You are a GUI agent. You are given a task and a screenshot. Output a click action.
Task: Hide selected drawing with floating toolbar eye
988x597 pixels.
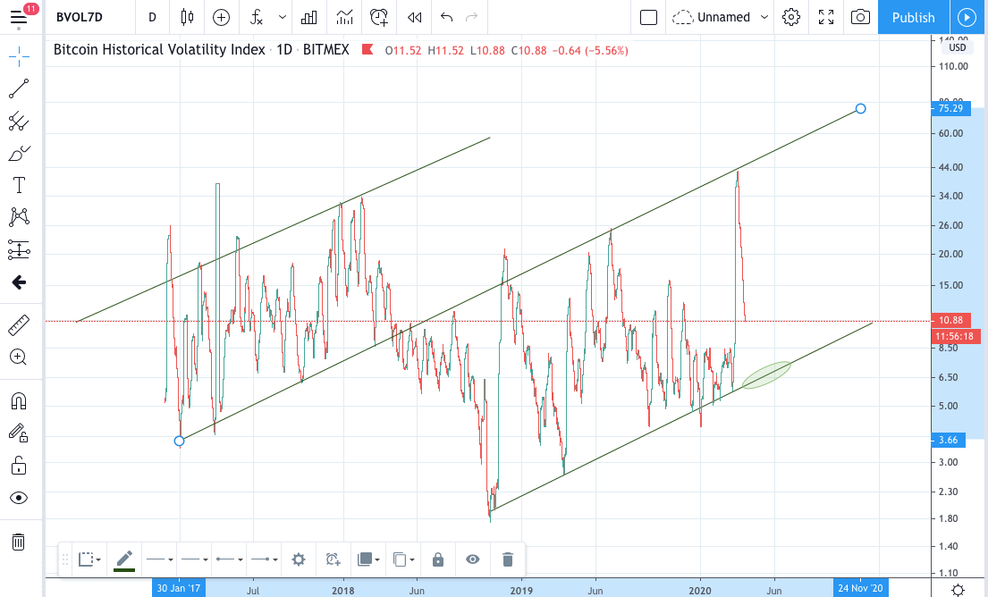(x=473, y=559)
